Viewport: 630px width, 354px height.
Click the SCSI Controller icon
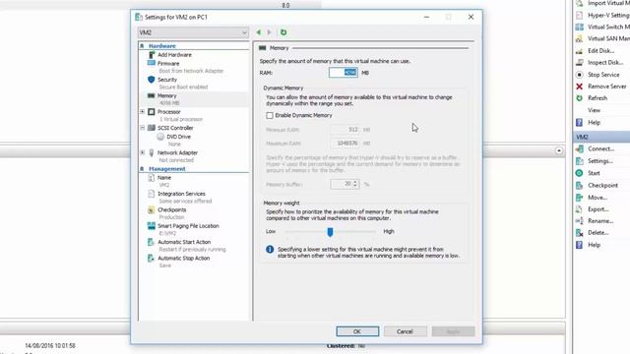point(152,128)
